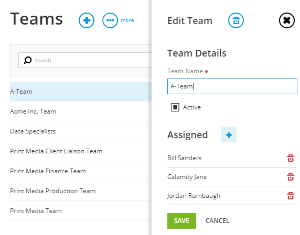Focus the Teams search field
The height and width of the screenshot is (235, 300).
click(85, 60)
